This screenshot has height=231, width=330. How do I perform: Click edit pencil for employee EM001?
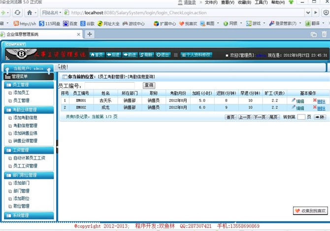pyautogui.click(x=297, y=100)
